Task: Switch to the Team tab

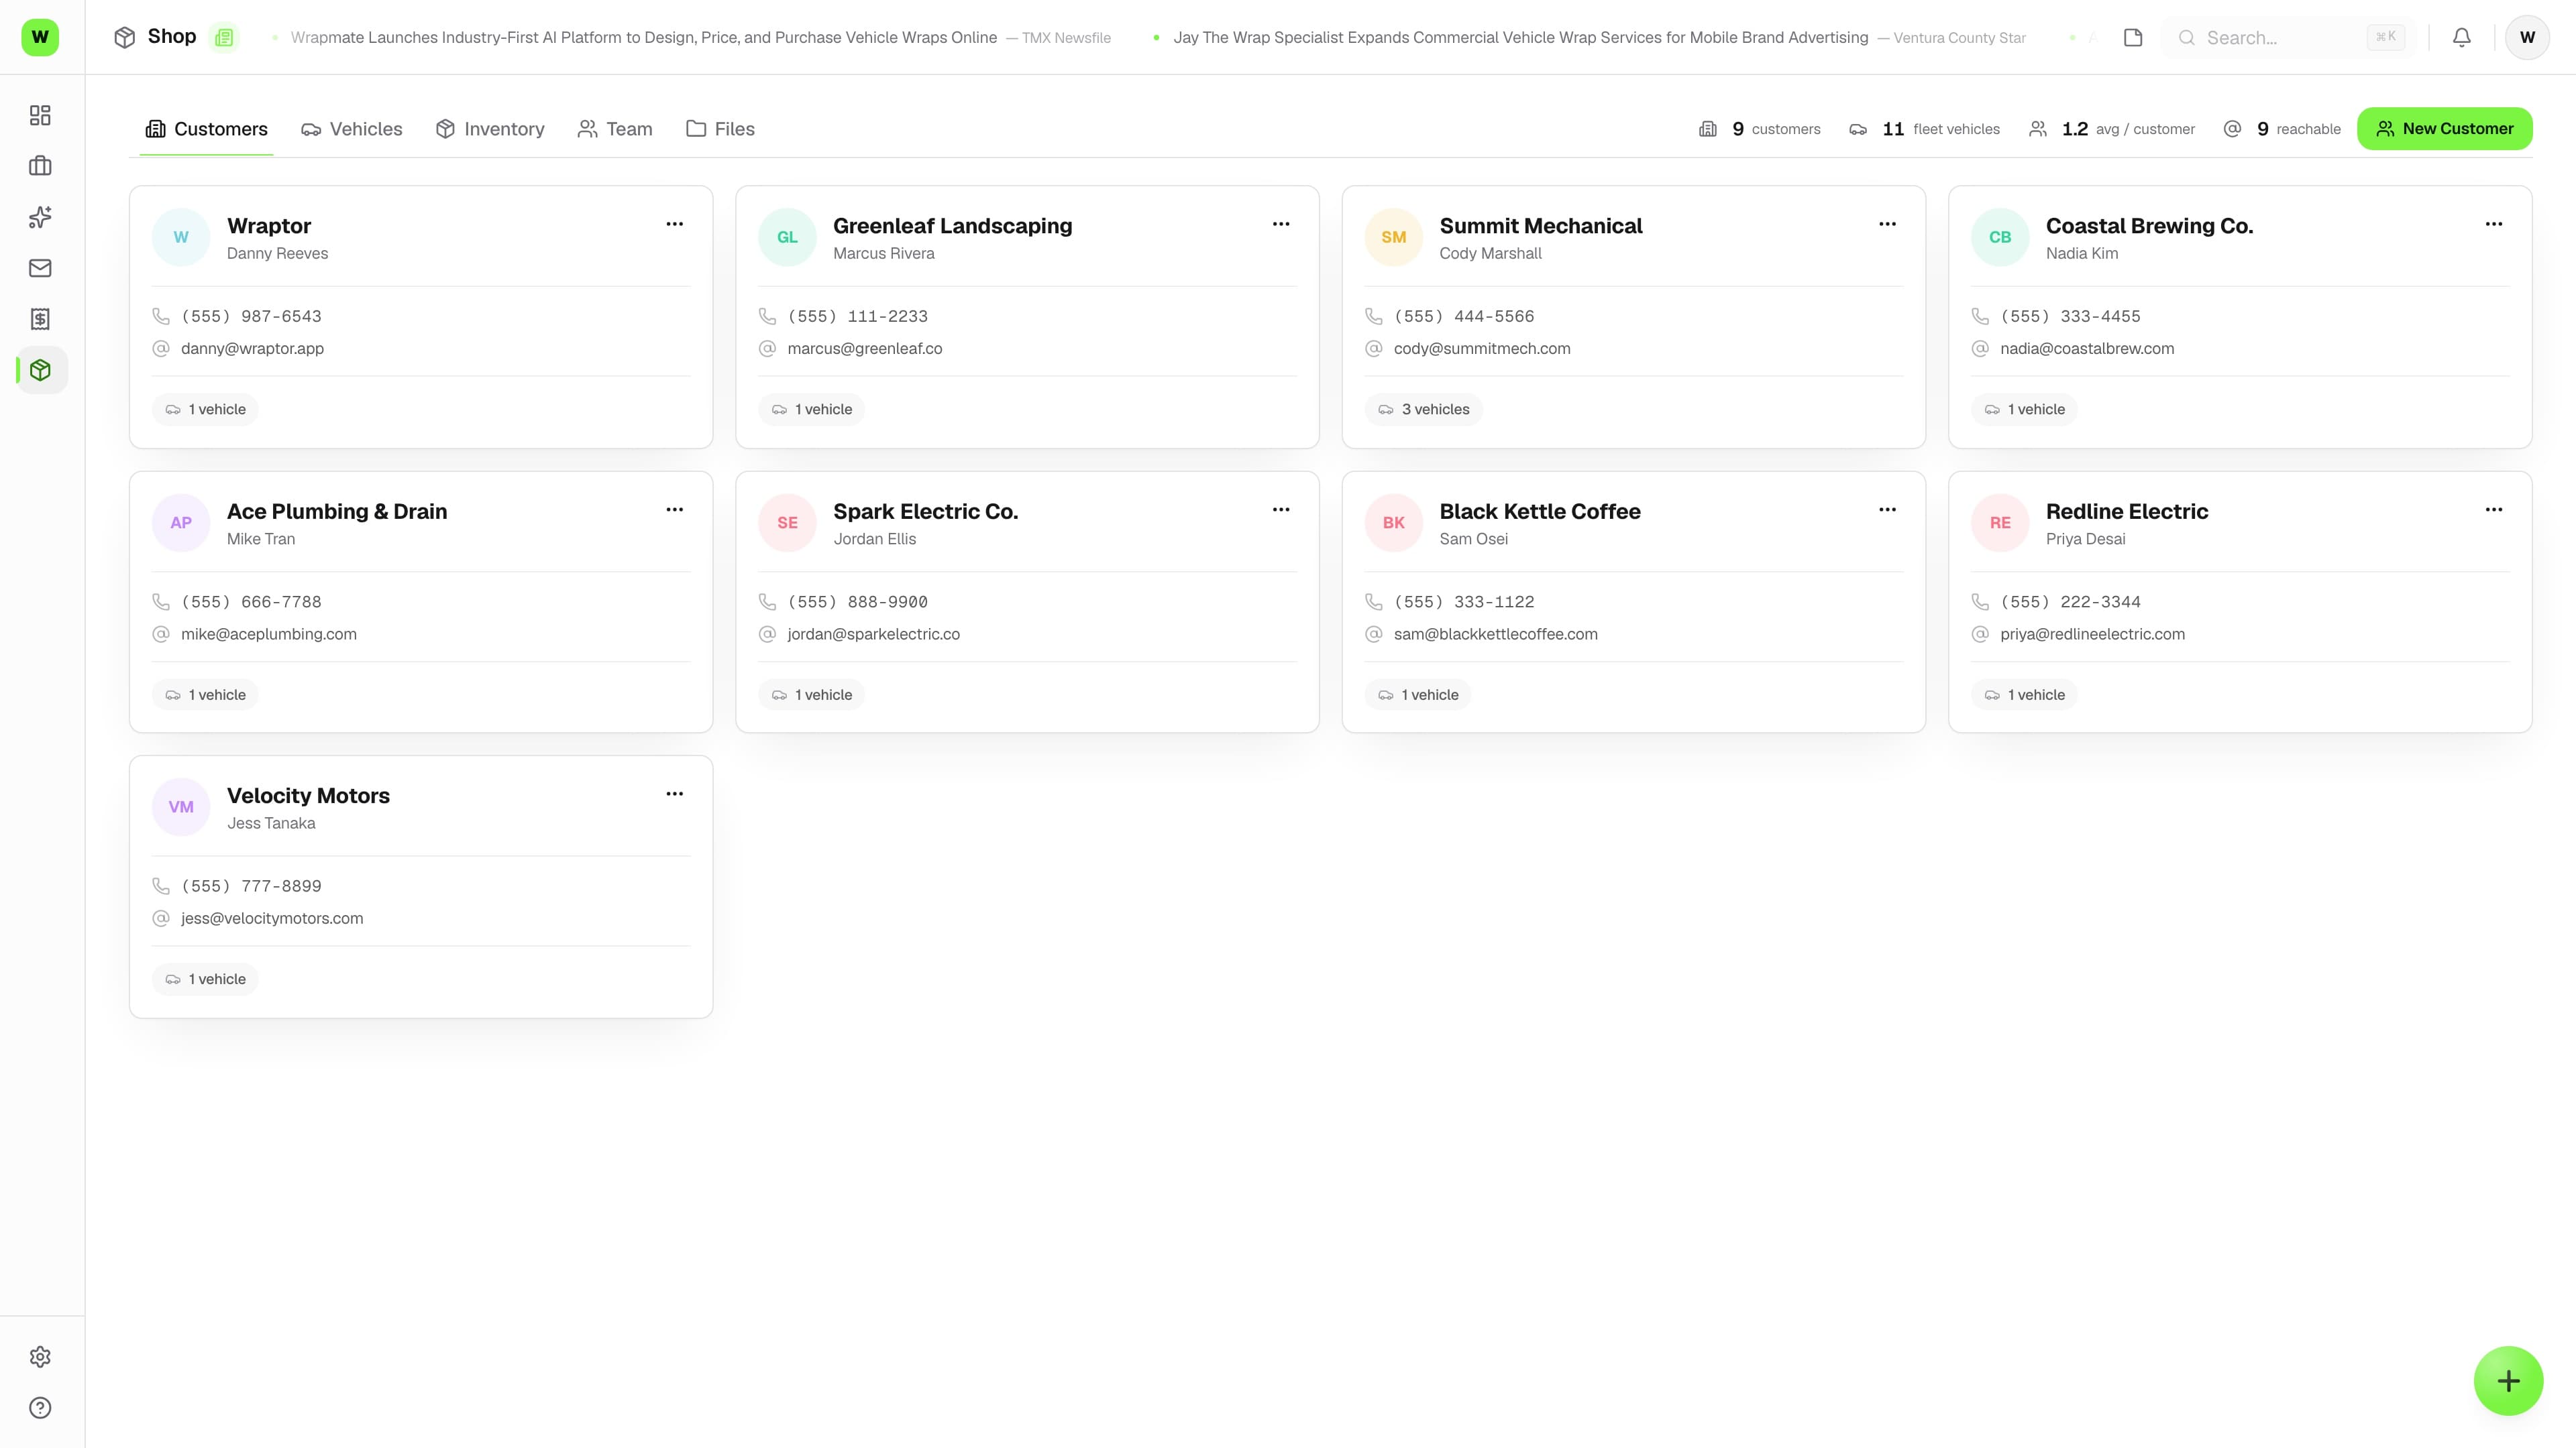Action: pyautogui.click(x=615, y=129)
